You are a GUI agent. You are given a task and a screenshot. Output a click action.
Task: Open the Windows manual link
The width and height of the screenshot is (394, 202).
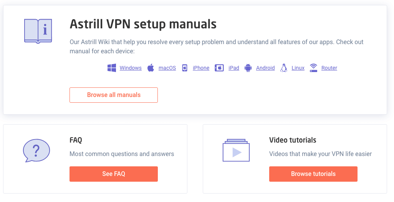(131, 68)
